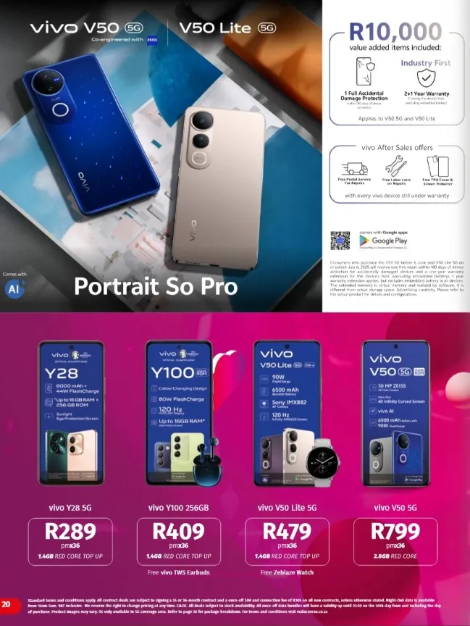Select the vivo Y28 5G phone image
Viewport: 470px width, 626px height.
71,413
